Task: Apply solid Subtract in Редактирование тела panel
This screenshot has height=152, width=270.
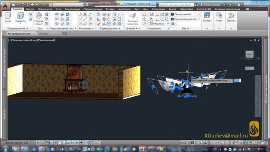Action: [x=57, y=19]
